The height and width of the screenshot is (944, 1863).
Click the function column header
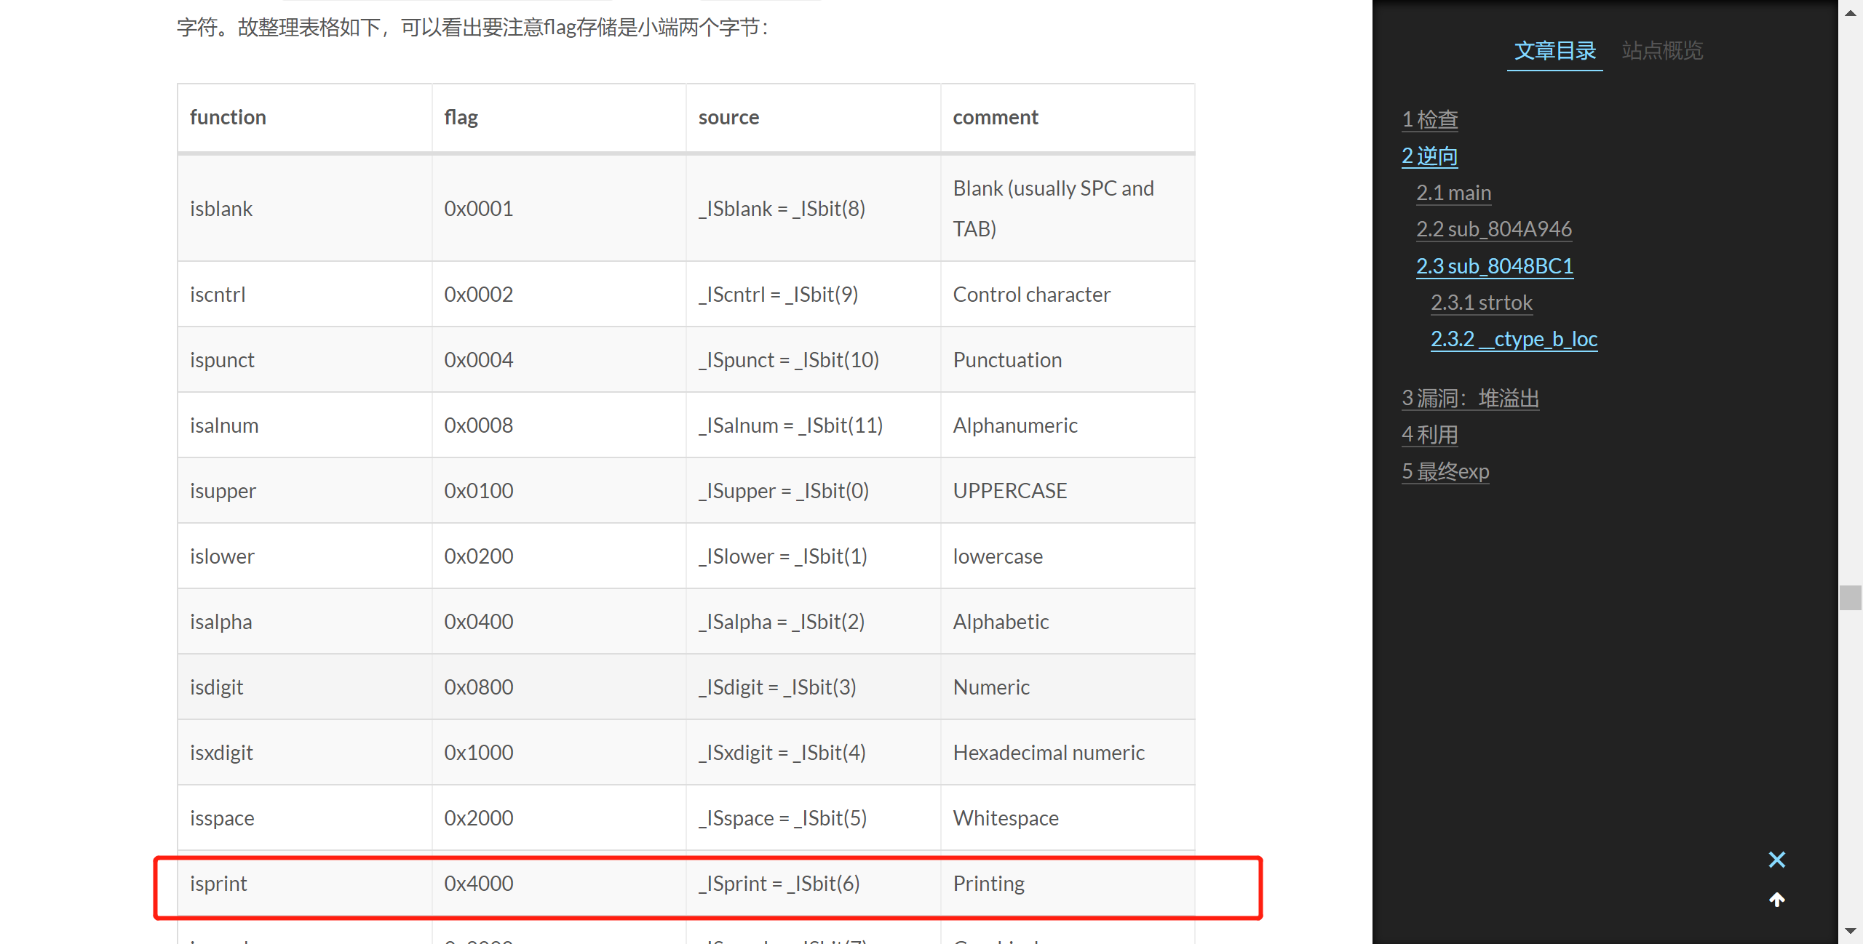[x=228, y=117]
